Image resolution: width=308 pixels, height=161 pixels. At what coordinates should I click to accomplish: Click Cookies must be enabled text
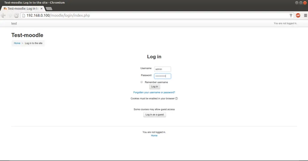(x=152, y=98)
